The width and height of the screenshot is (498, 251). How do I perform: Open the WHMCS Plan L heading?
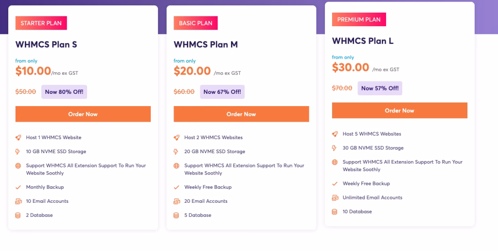click(x=363, y=41)
